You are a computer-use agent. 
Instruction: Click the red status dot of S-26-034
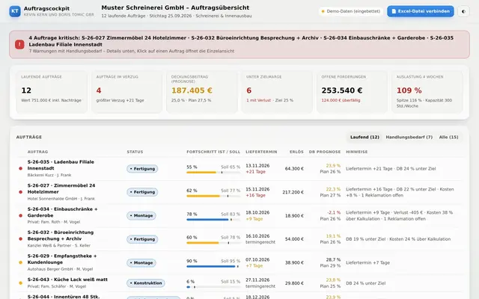pos(20,215)
